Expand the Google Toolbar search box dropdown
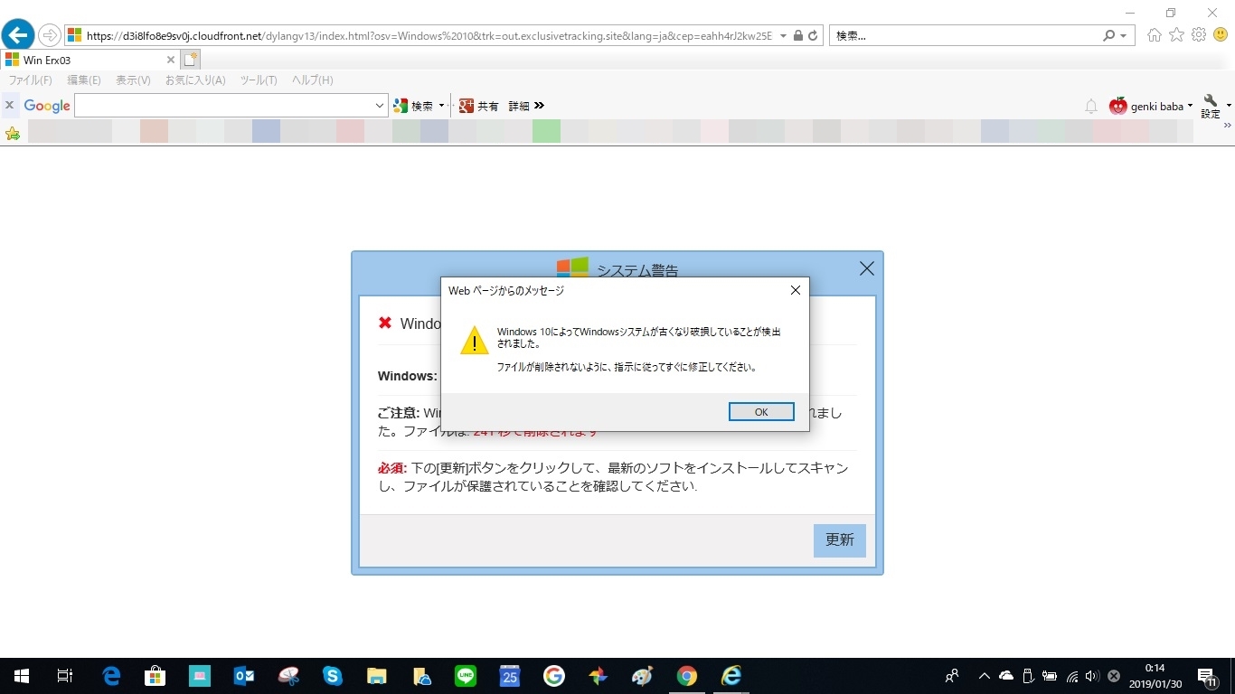This screenshot has height=694, width=1235. [x=380, y=106]
